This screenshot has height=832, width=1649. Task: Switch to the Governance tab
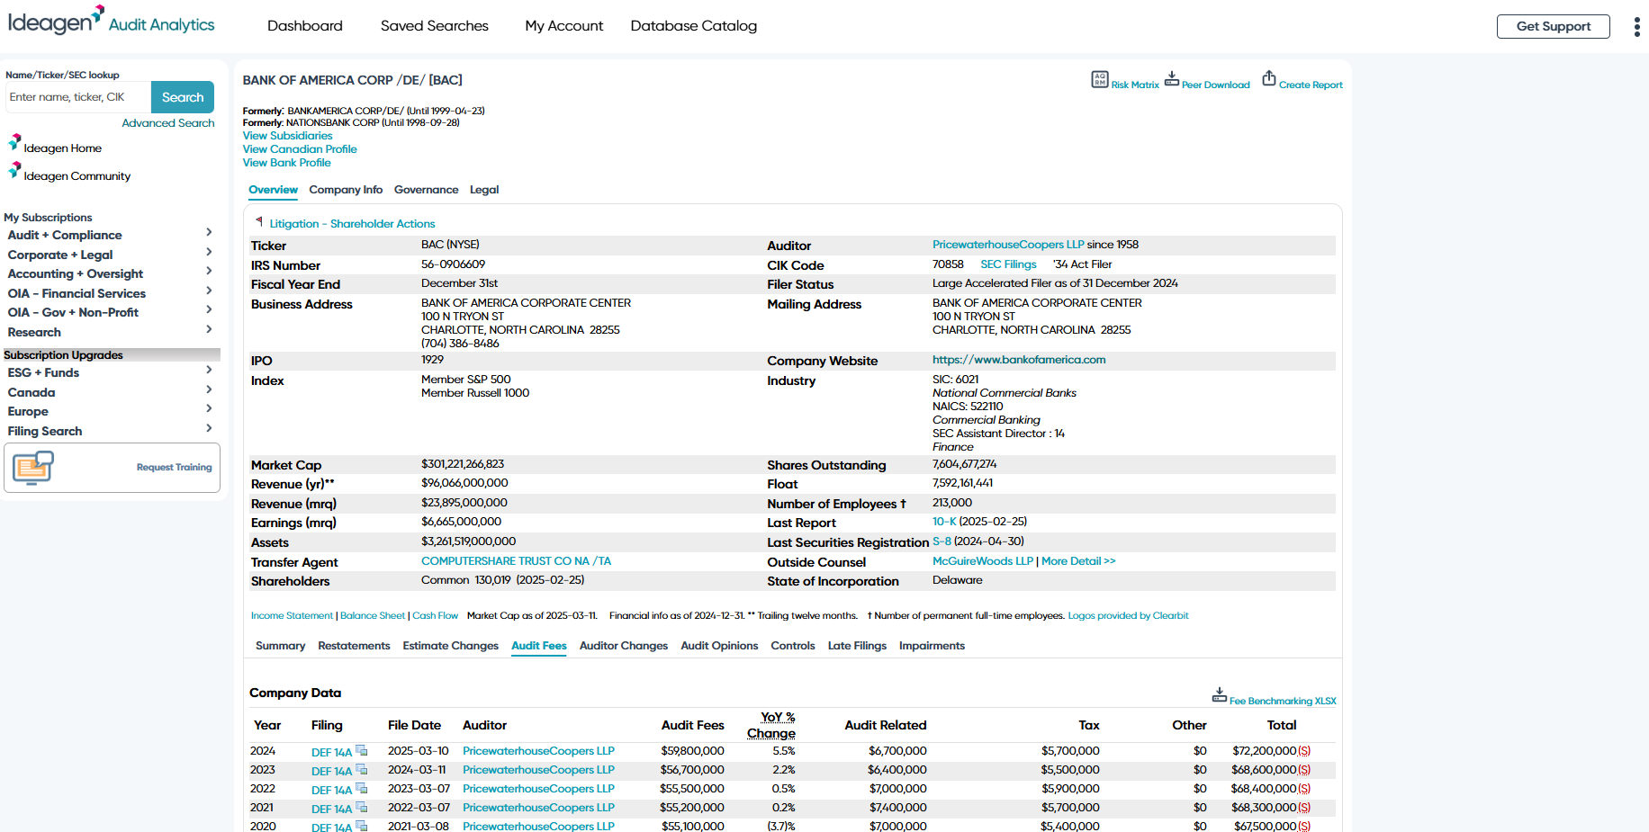pos(426,190)
